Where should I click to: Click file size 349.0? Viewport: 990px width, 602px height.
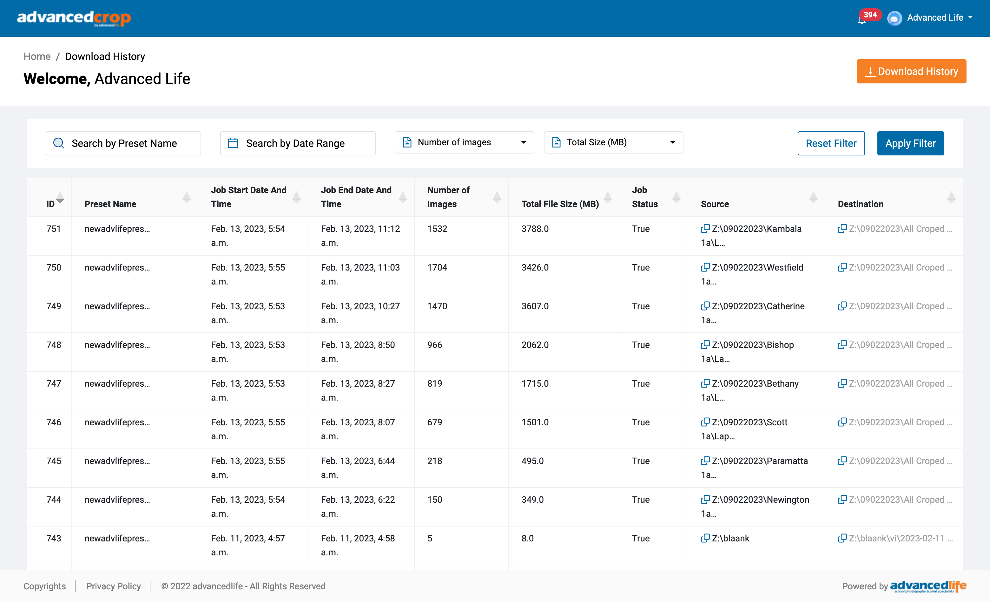[532, 499]
